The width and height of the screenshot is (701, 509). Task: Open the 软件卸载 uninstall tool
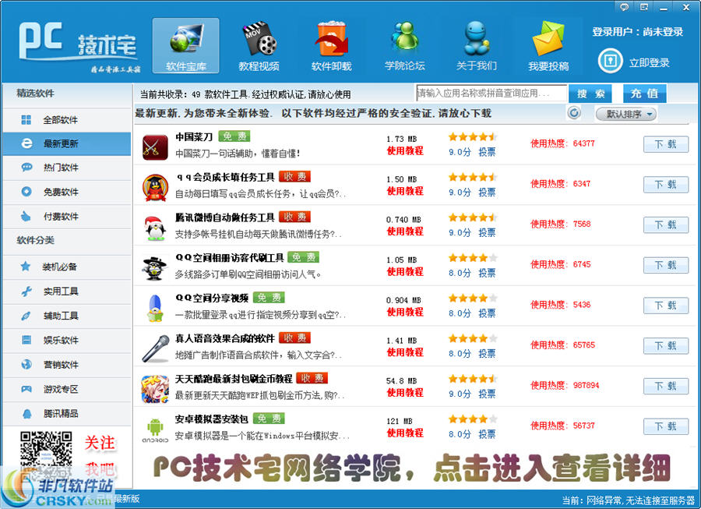(331, 43)
